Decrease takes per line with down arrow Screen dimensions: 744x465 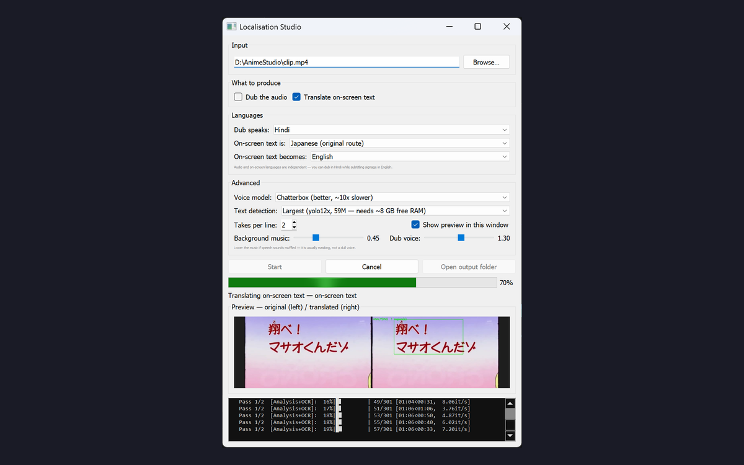coord(294,228)
